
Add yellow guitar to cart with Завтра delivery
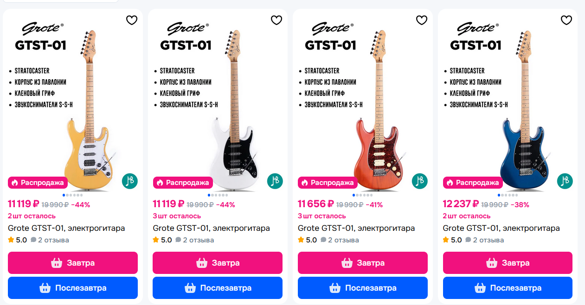pyautogui.click(x=73, y=263)
